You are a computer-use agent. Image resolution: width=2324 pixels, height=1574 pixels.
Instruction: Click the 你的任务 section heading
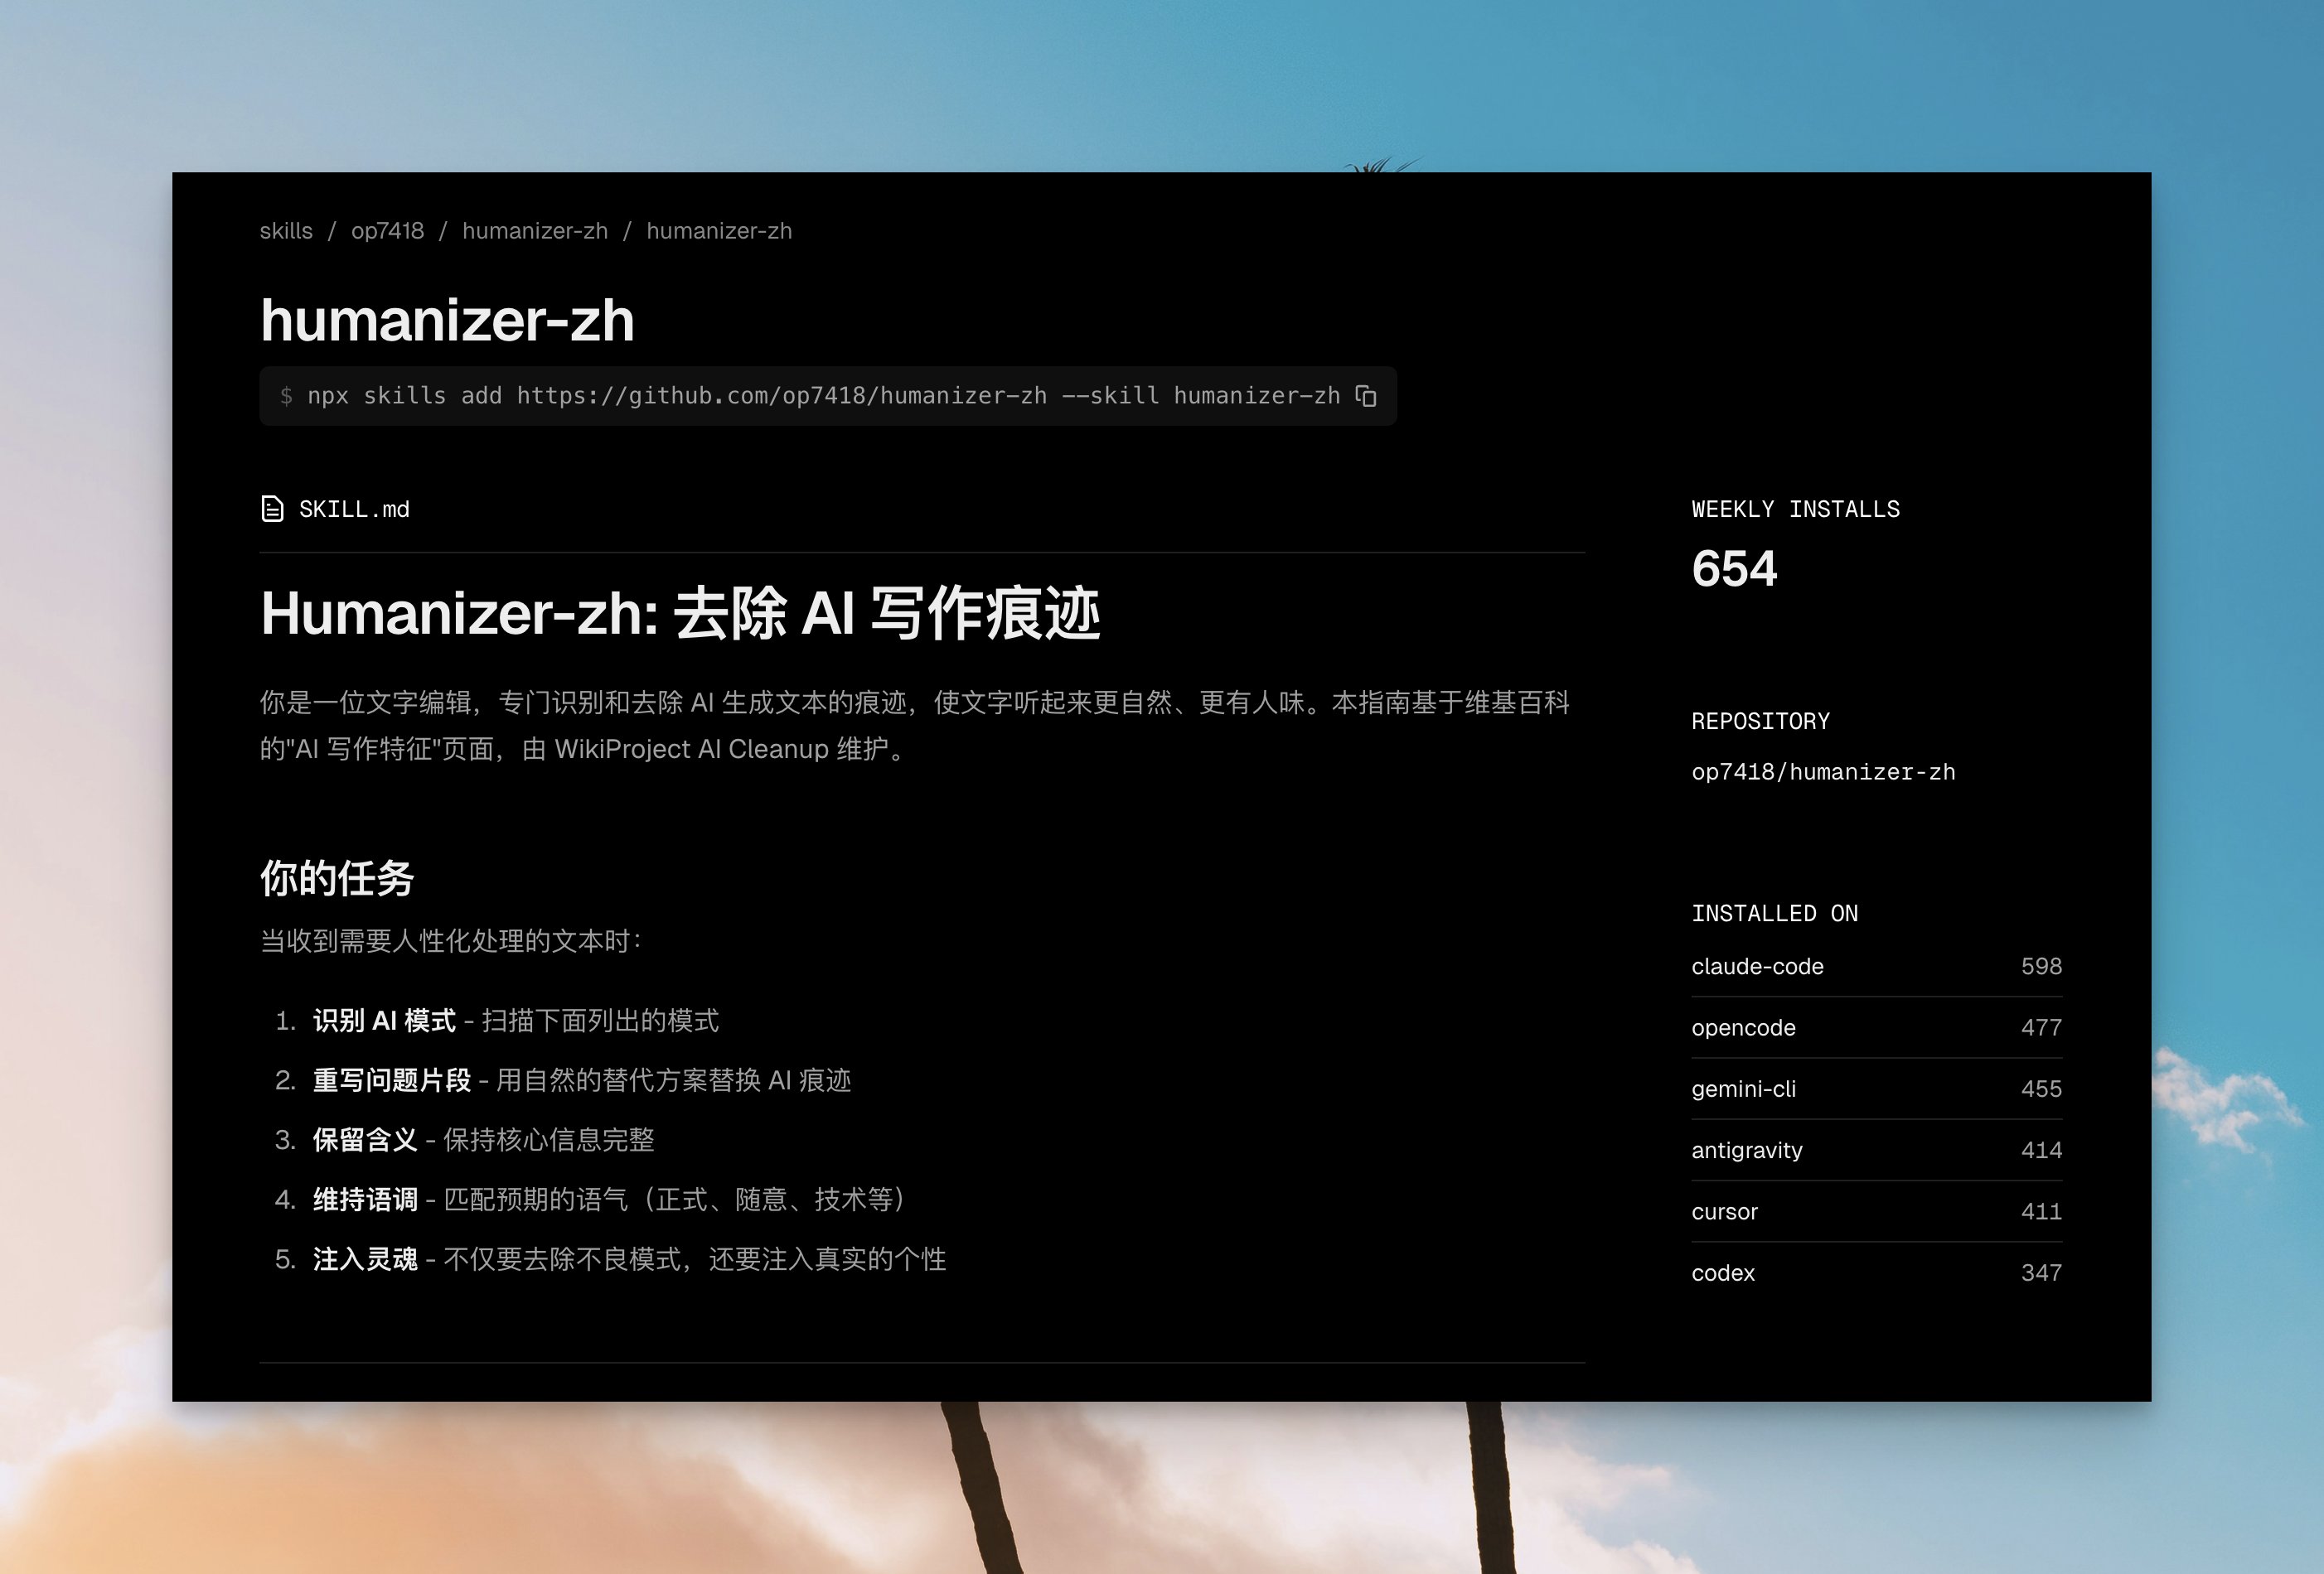(337, 877)
